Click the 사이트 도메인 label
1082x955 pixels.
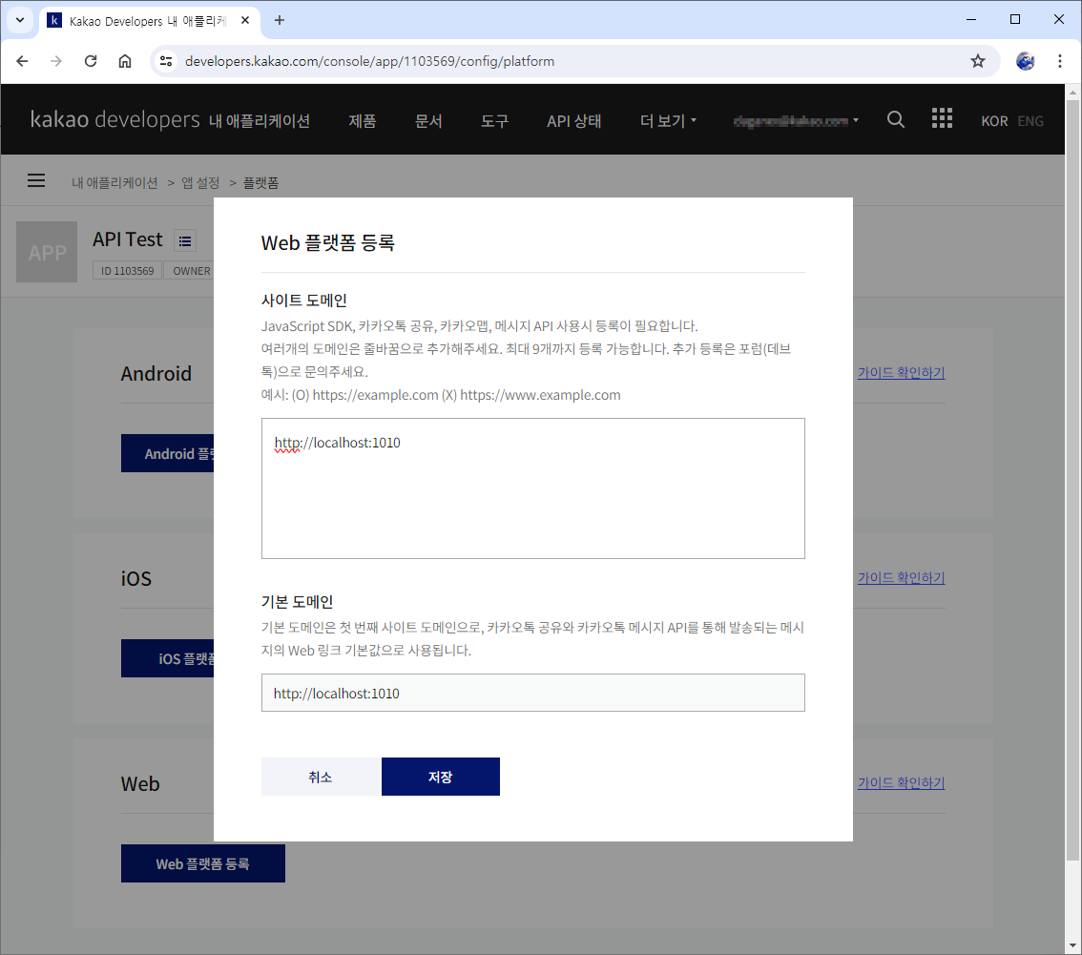pyautogui.click(x=303, y=301)
